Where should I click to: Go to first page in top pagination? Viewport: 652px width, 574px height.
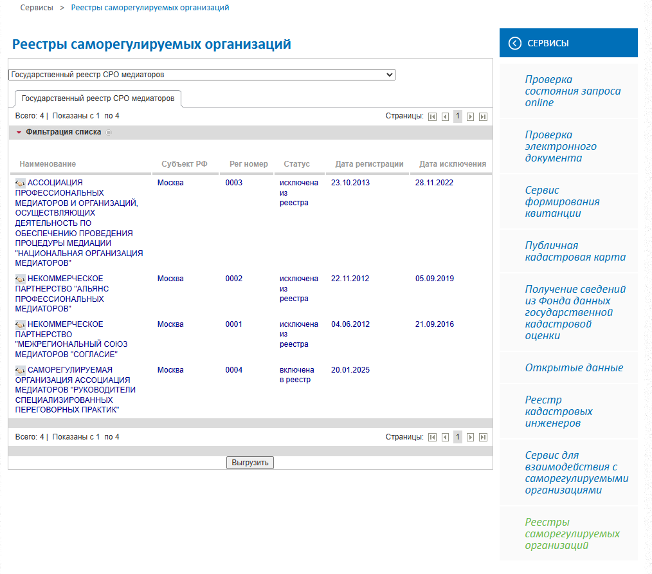[x=433, y=116]
